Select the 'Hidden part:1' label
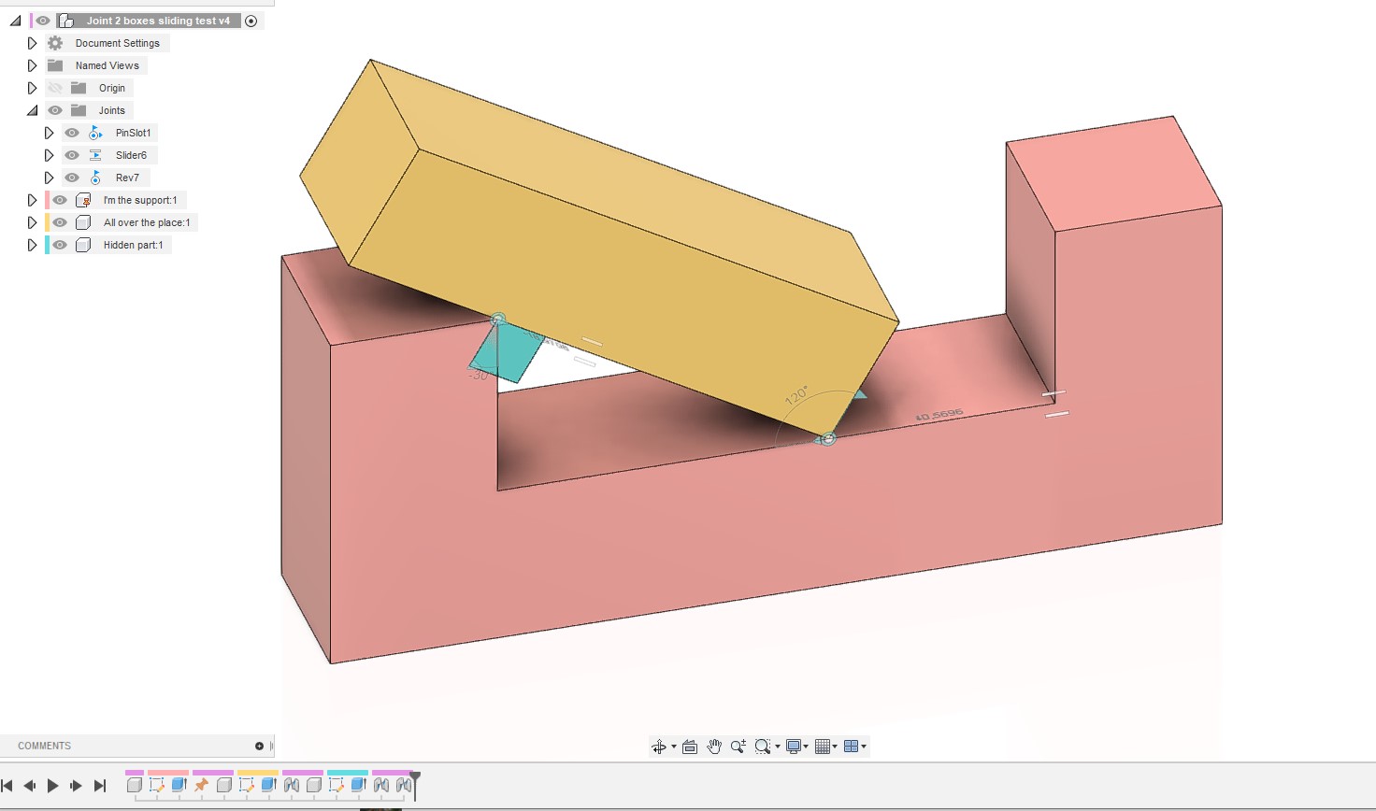This screenshot has width=1376, height=811. [x=133, y=245]
